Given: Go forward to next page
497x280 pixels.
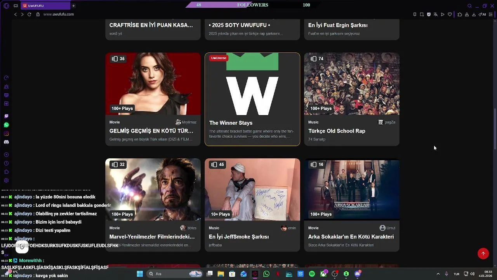Looking at the screenshot, I should (22, 14).
